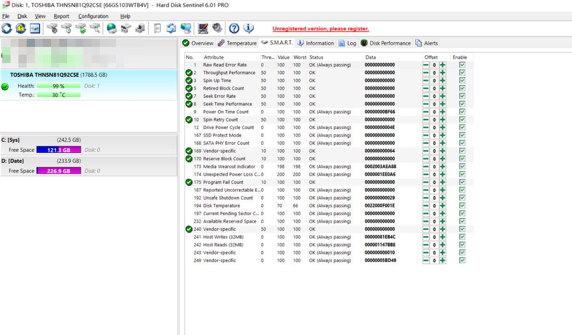Click the Status column header
This screenshot has height=335, width=572.
tap(335, 57)
